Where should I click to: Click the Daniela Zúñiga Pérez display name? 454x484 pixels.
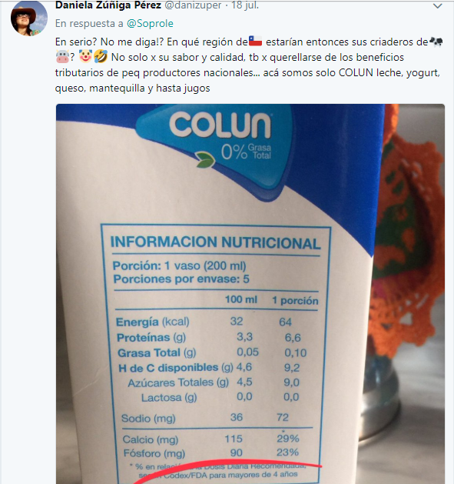pos(108,5)
